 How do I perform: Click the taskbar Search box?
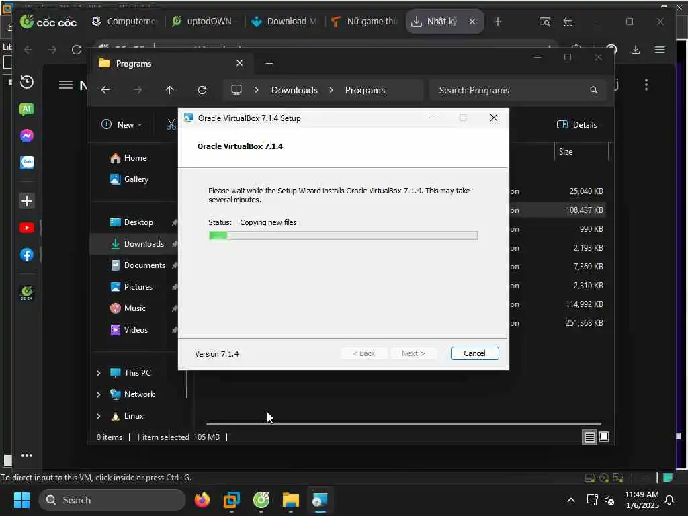pyautogui.click(x=112, y=500)
